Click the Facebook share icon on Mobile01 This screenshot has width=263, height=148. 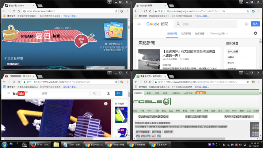[138, 136]
